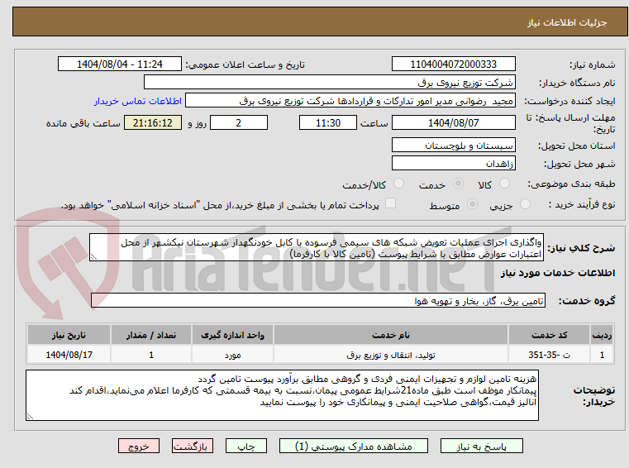629x468 pixels.
Task: Click the requester field مجید رضوانی
Action: (x=350, y=101)
